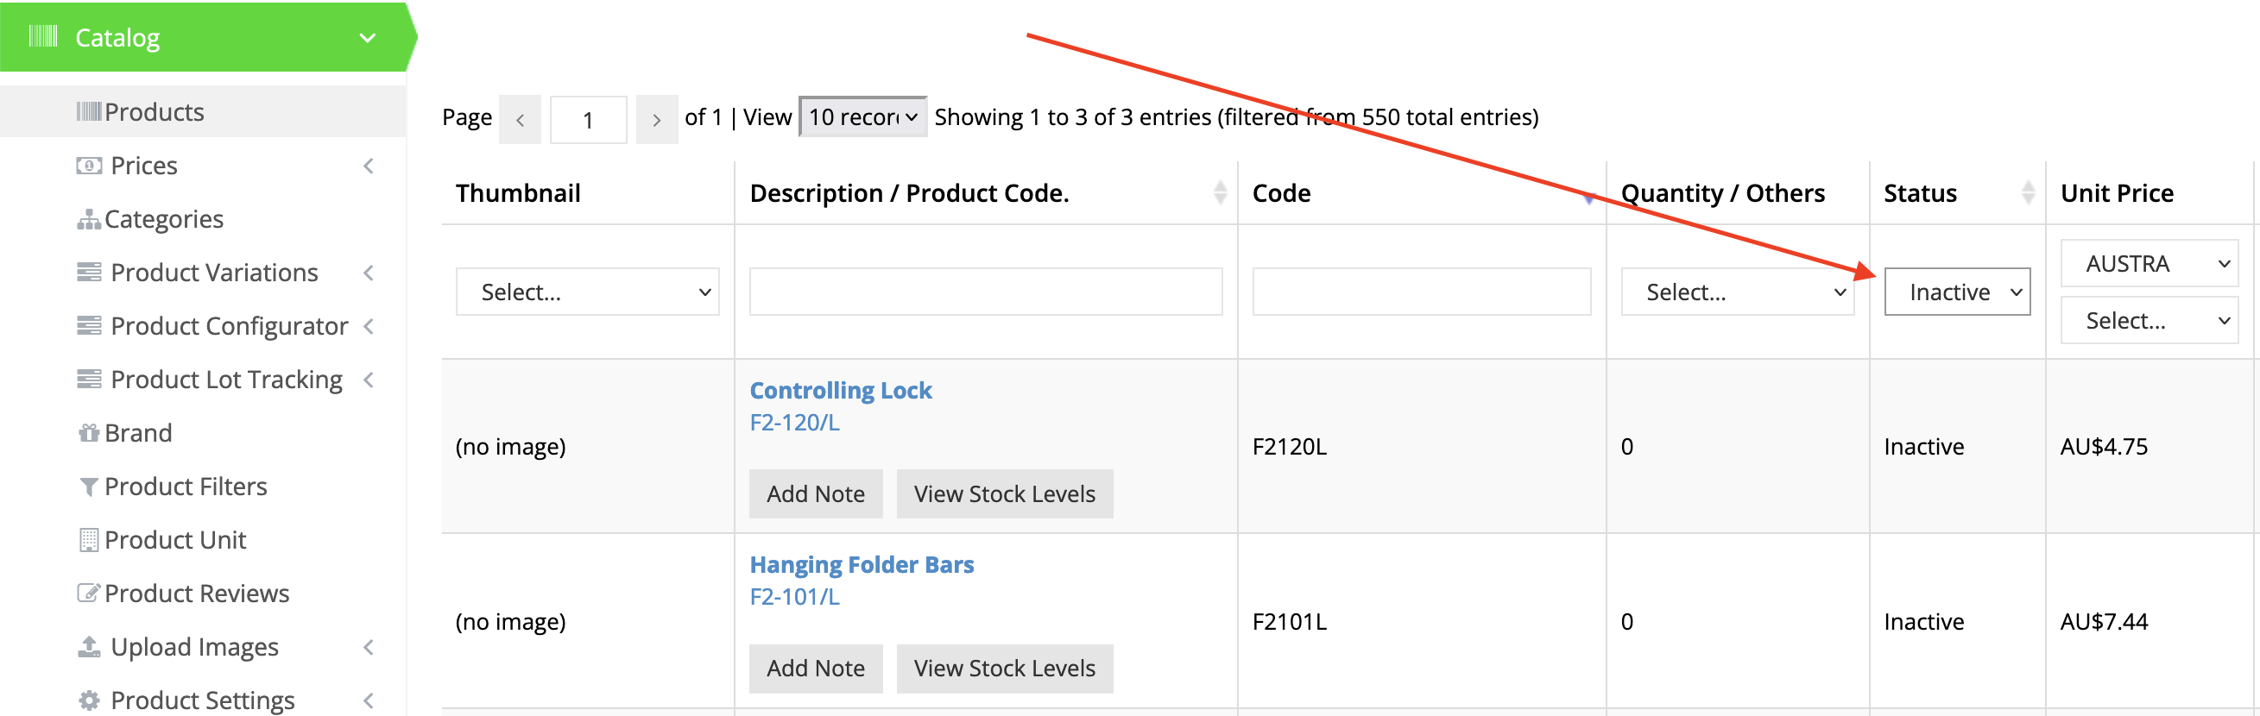Click the Prices money icon
The image size is (2260, 716).
point(89,166)
